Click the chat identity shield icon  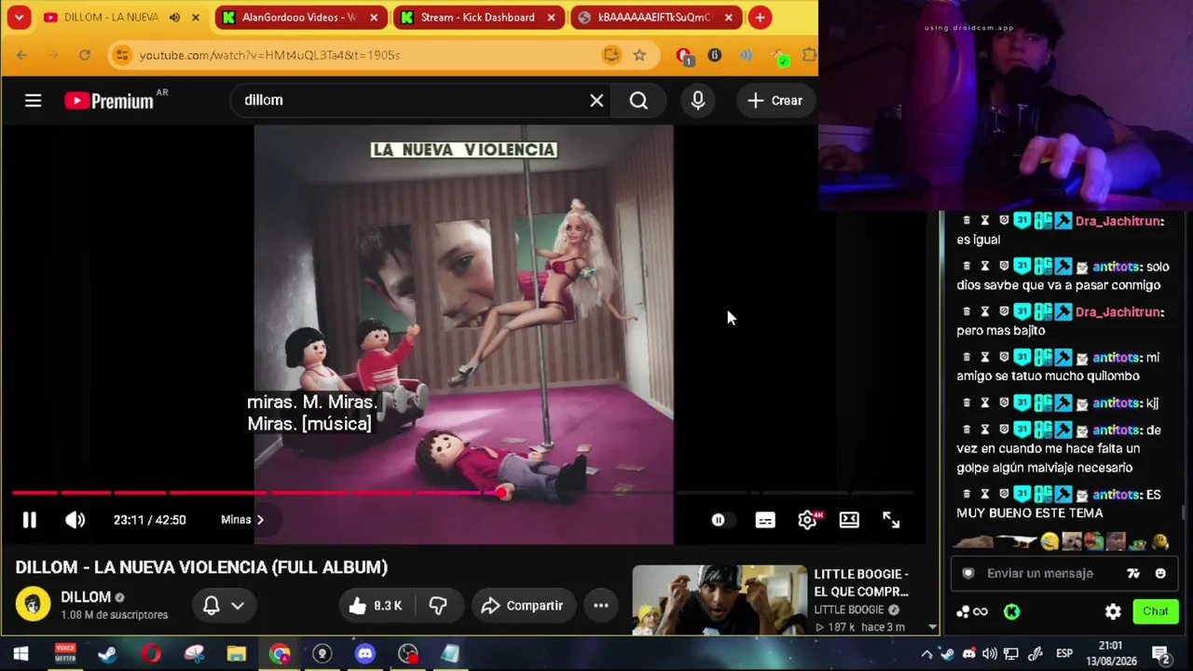click(x=968, y=573)
